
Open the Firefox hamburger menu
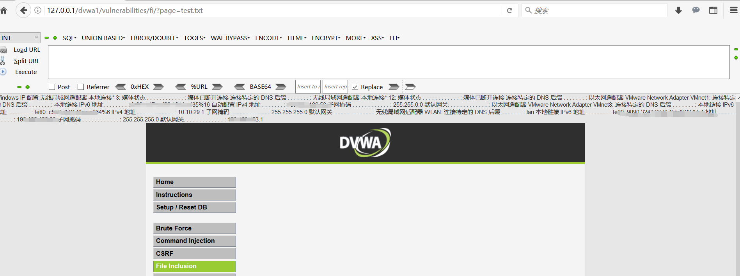pyautogui.click(x=733, y=11)
